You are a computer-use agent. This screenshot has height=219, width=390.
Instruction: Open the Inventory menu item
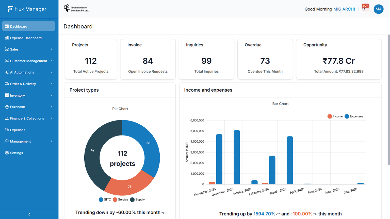click(x=29, y=95)
